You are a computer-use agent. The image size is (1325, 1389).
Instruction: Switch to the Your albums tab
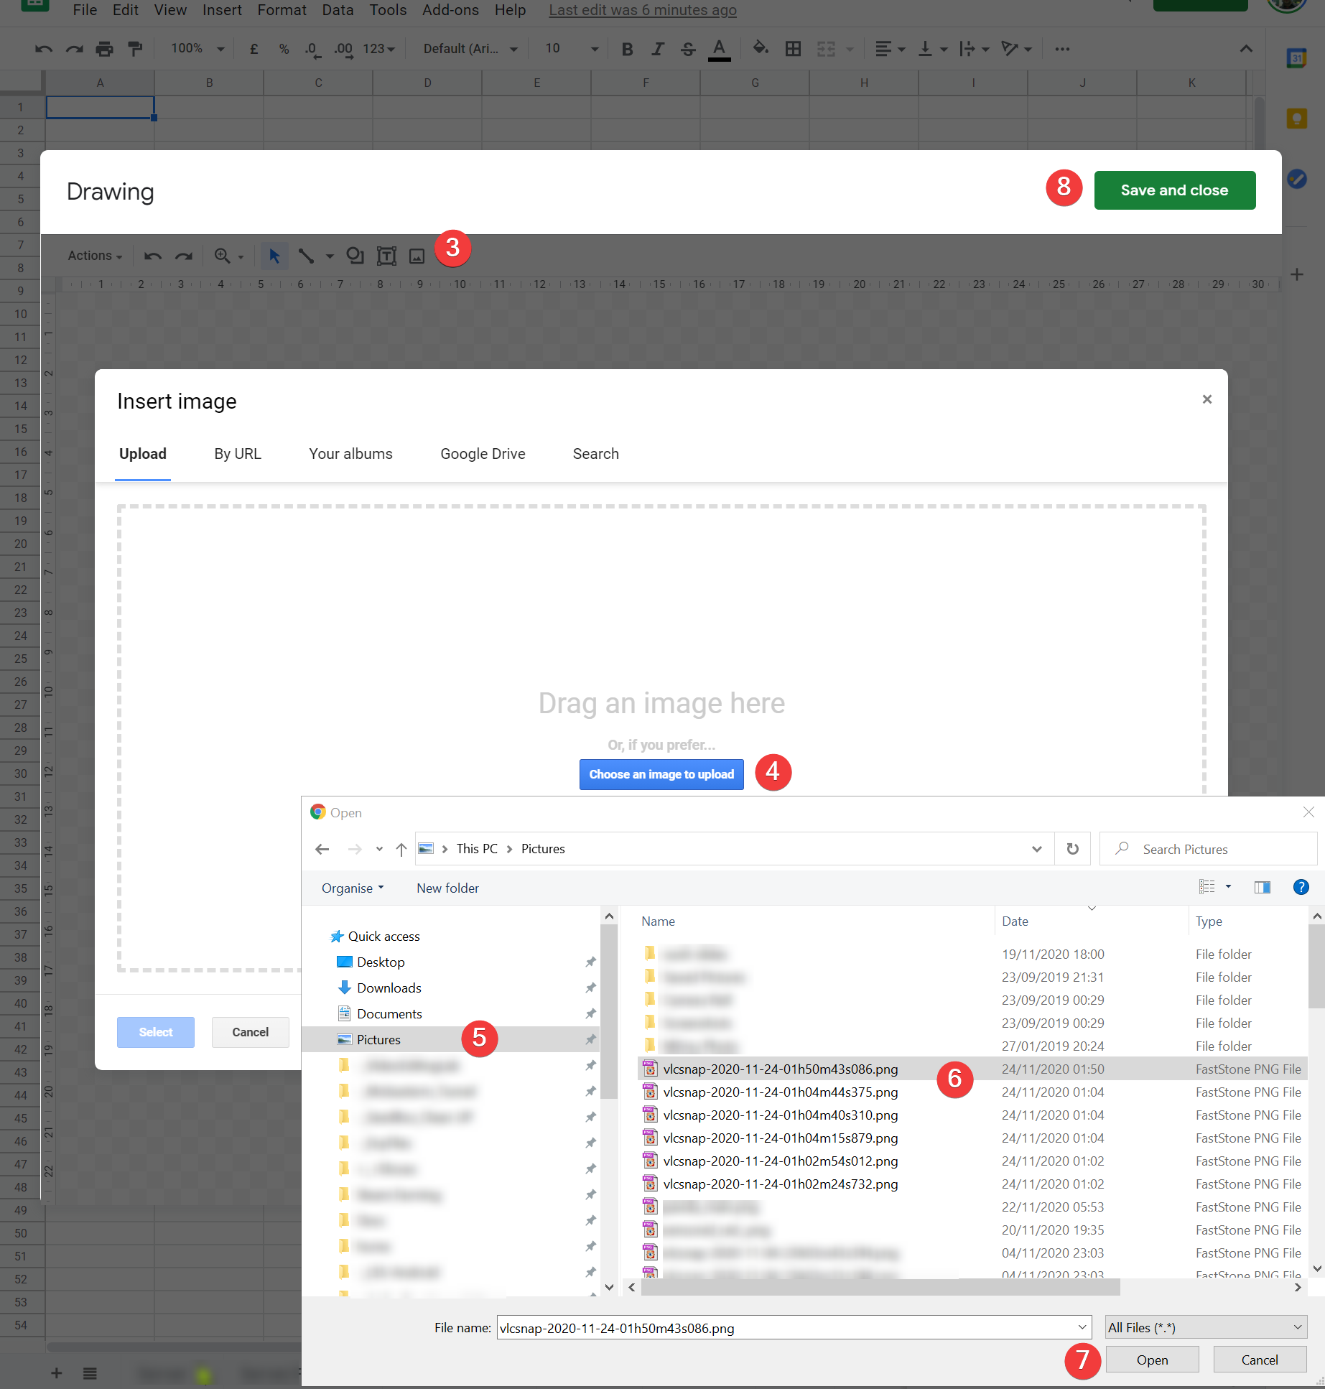(350, 454)
